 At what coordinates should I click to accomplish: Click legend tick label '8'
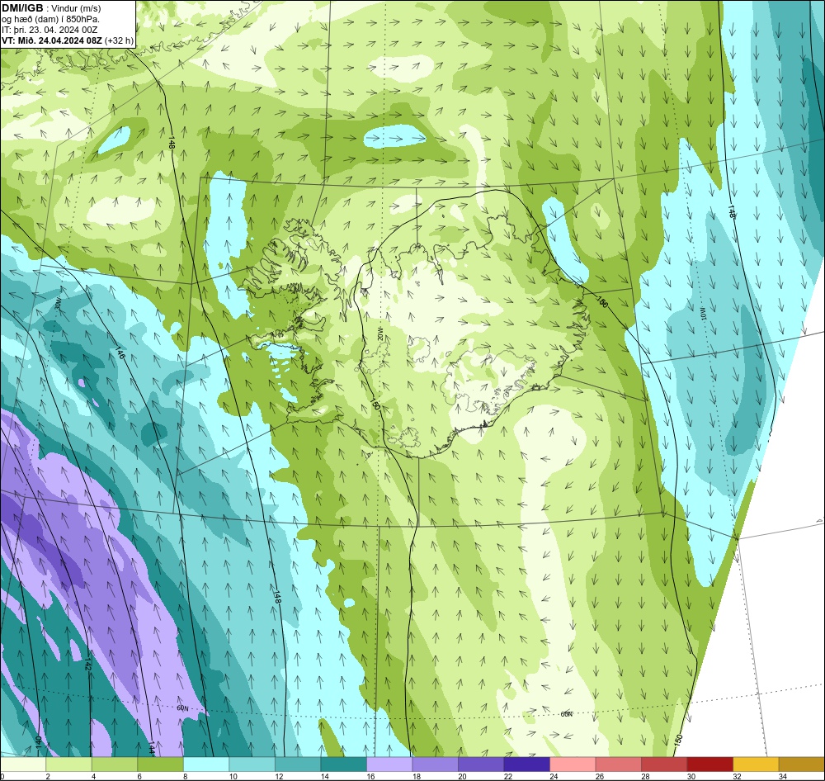pos(185,776)
